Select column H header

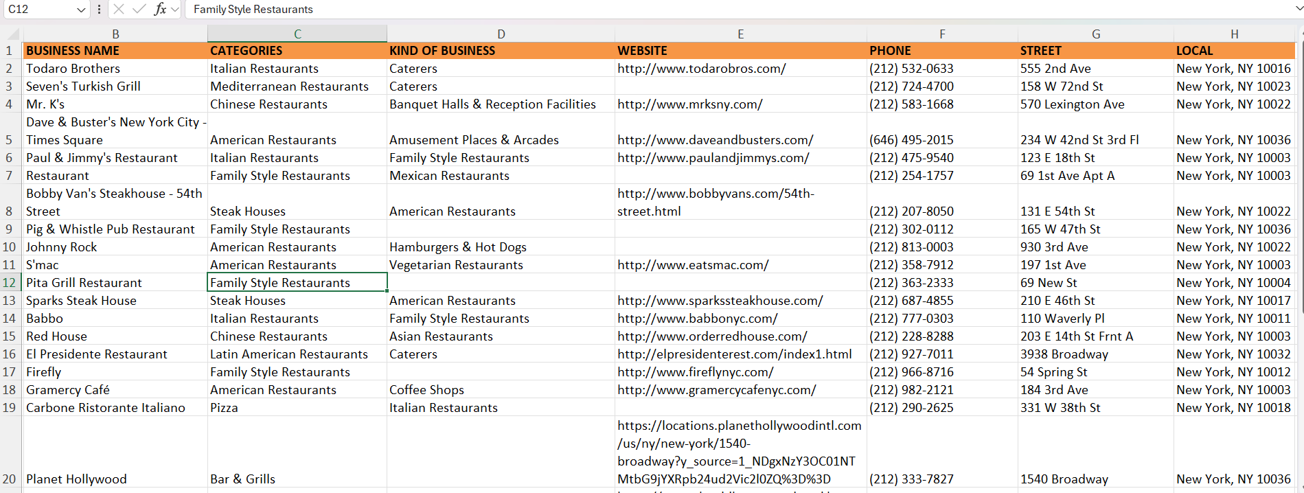[x=1235, y=34]
